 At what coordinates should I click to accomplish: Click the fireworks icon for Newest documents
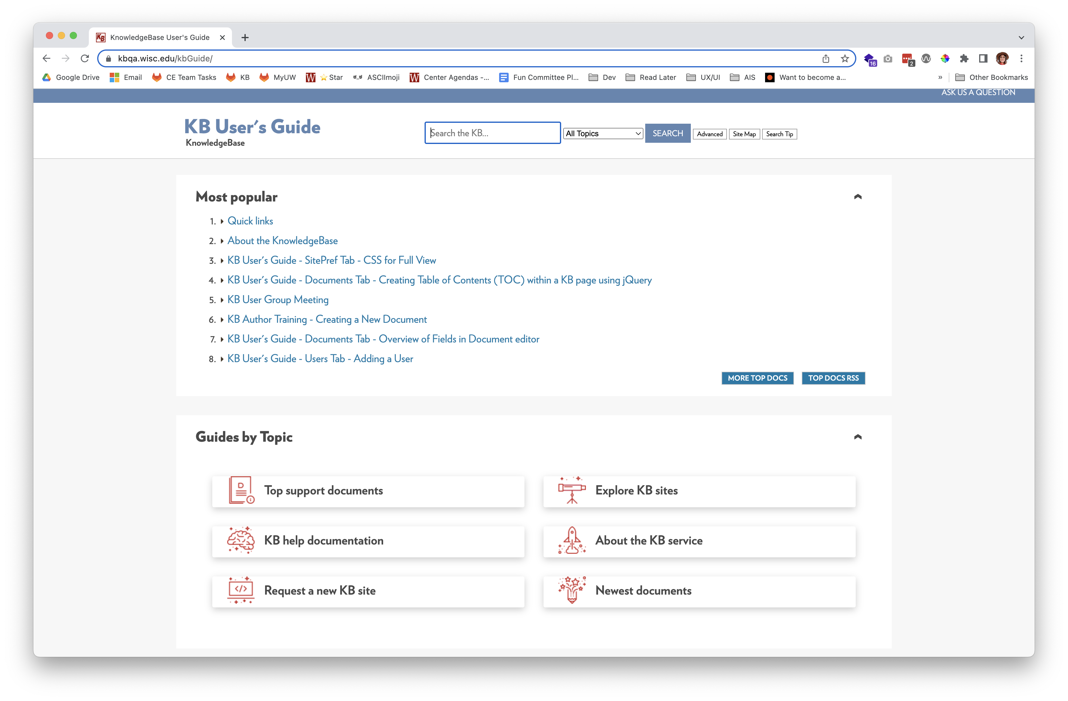click(572, 590)
